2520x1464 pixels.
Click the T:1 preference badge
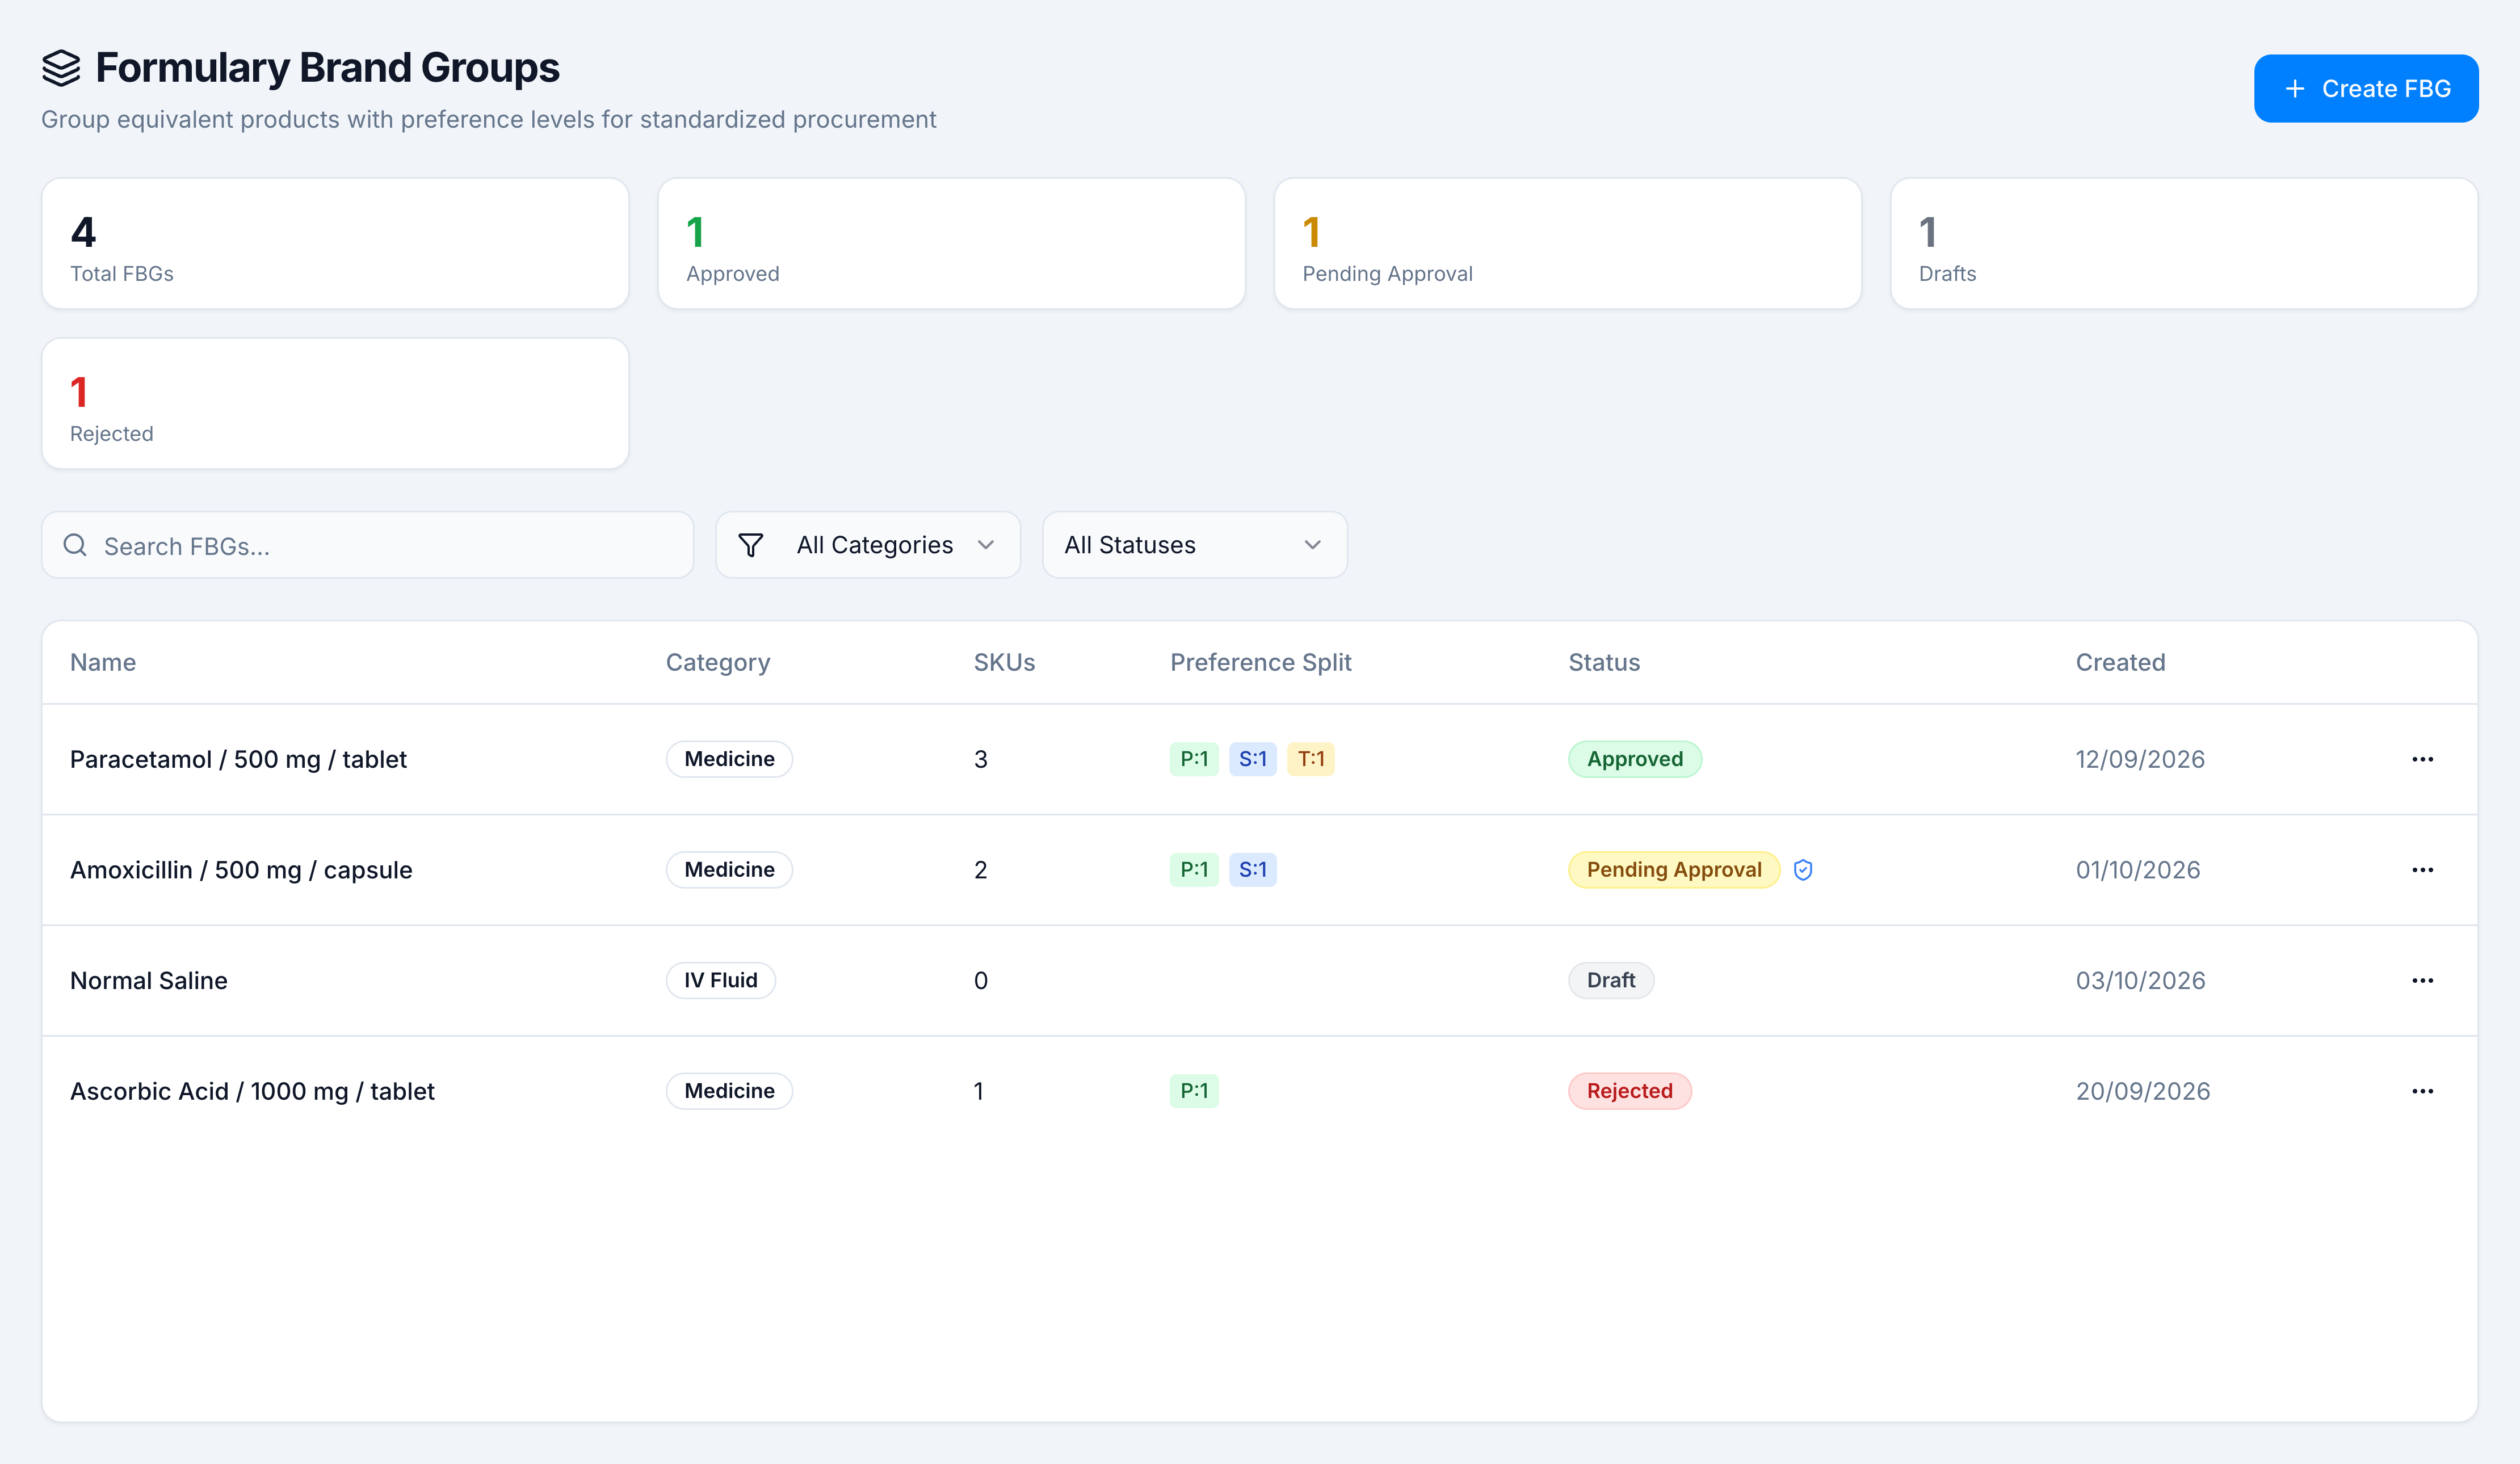pyautogui.click(x=1310, y=759)
